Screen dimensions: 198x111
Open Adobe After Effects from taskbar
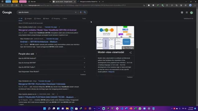point(94,109)
